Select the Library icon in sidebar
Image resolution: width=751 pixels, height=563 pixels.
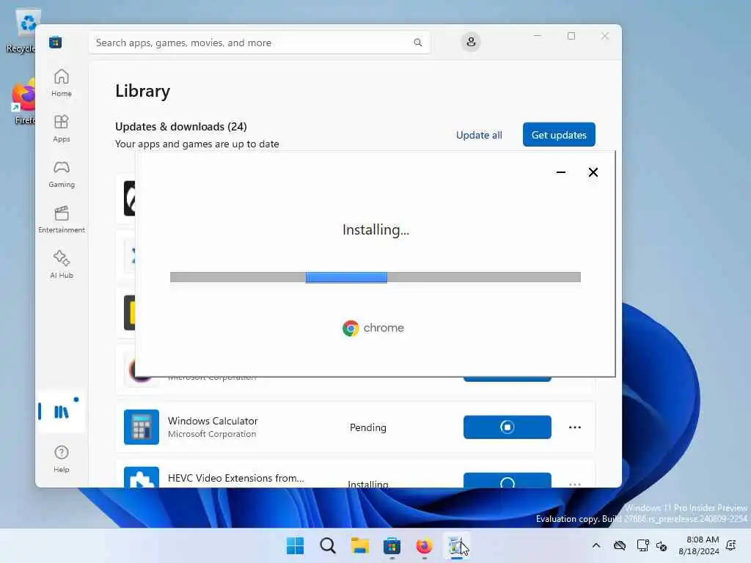62,412
